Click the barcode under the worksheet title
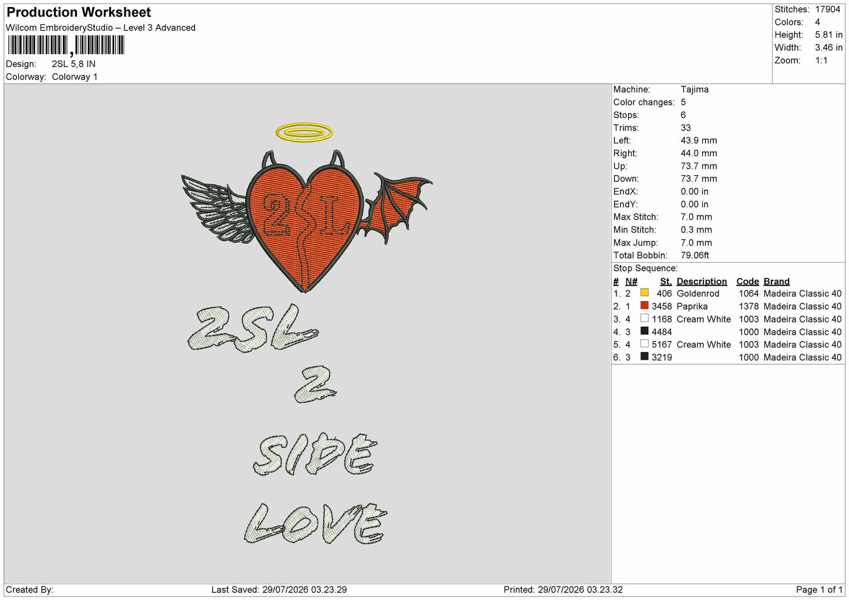 tap(66, 45)
